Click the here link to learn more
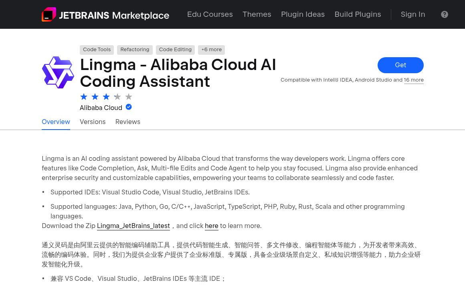Screen dimensions: 465x288 pyautogui.click(x=211, y=226)
